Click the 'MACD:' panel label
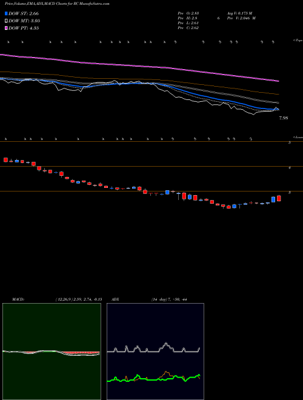The image size is (303, 400). [x=18, y=299]
